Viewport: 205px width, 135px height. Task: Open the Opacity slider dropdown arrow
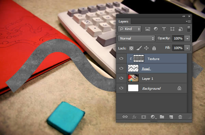[x=187, y=39]
